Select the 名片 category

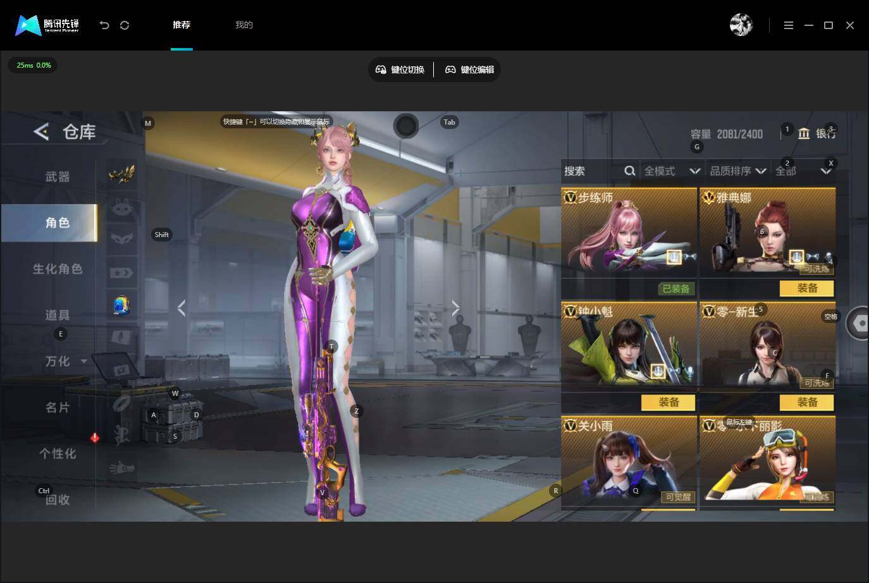click(58, 408)
